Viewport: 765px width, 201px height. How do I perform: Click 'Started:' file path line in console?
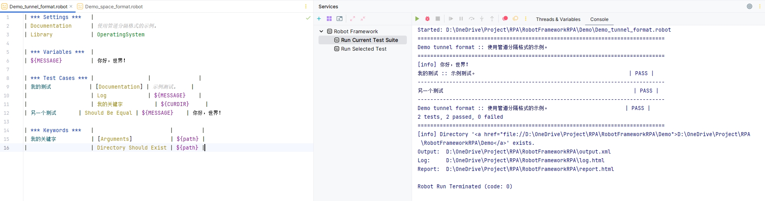point(544,30)
